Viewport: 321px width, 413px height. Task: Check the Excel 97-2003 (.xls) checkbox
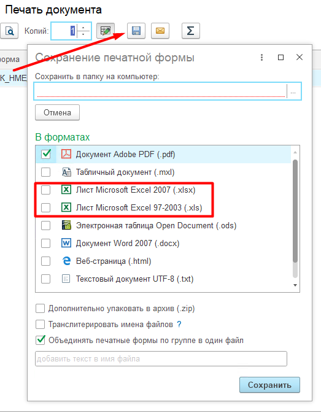pos(46,207)
